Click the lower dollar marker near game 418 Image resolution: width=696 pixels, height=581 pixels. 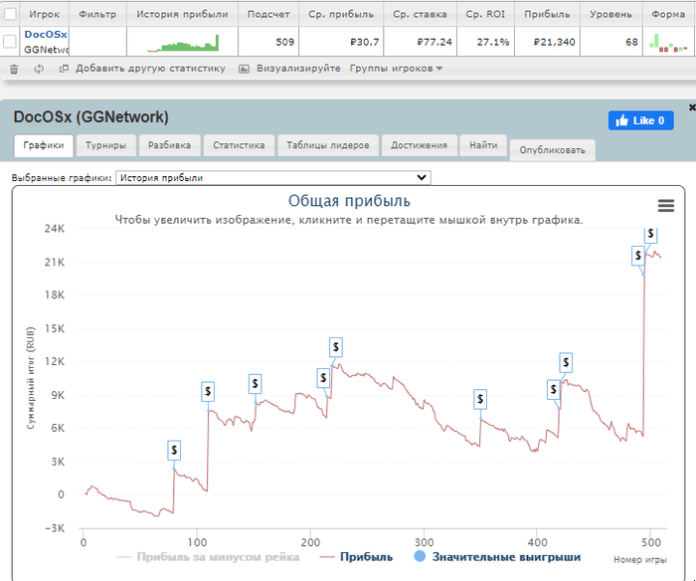point(553,390)
